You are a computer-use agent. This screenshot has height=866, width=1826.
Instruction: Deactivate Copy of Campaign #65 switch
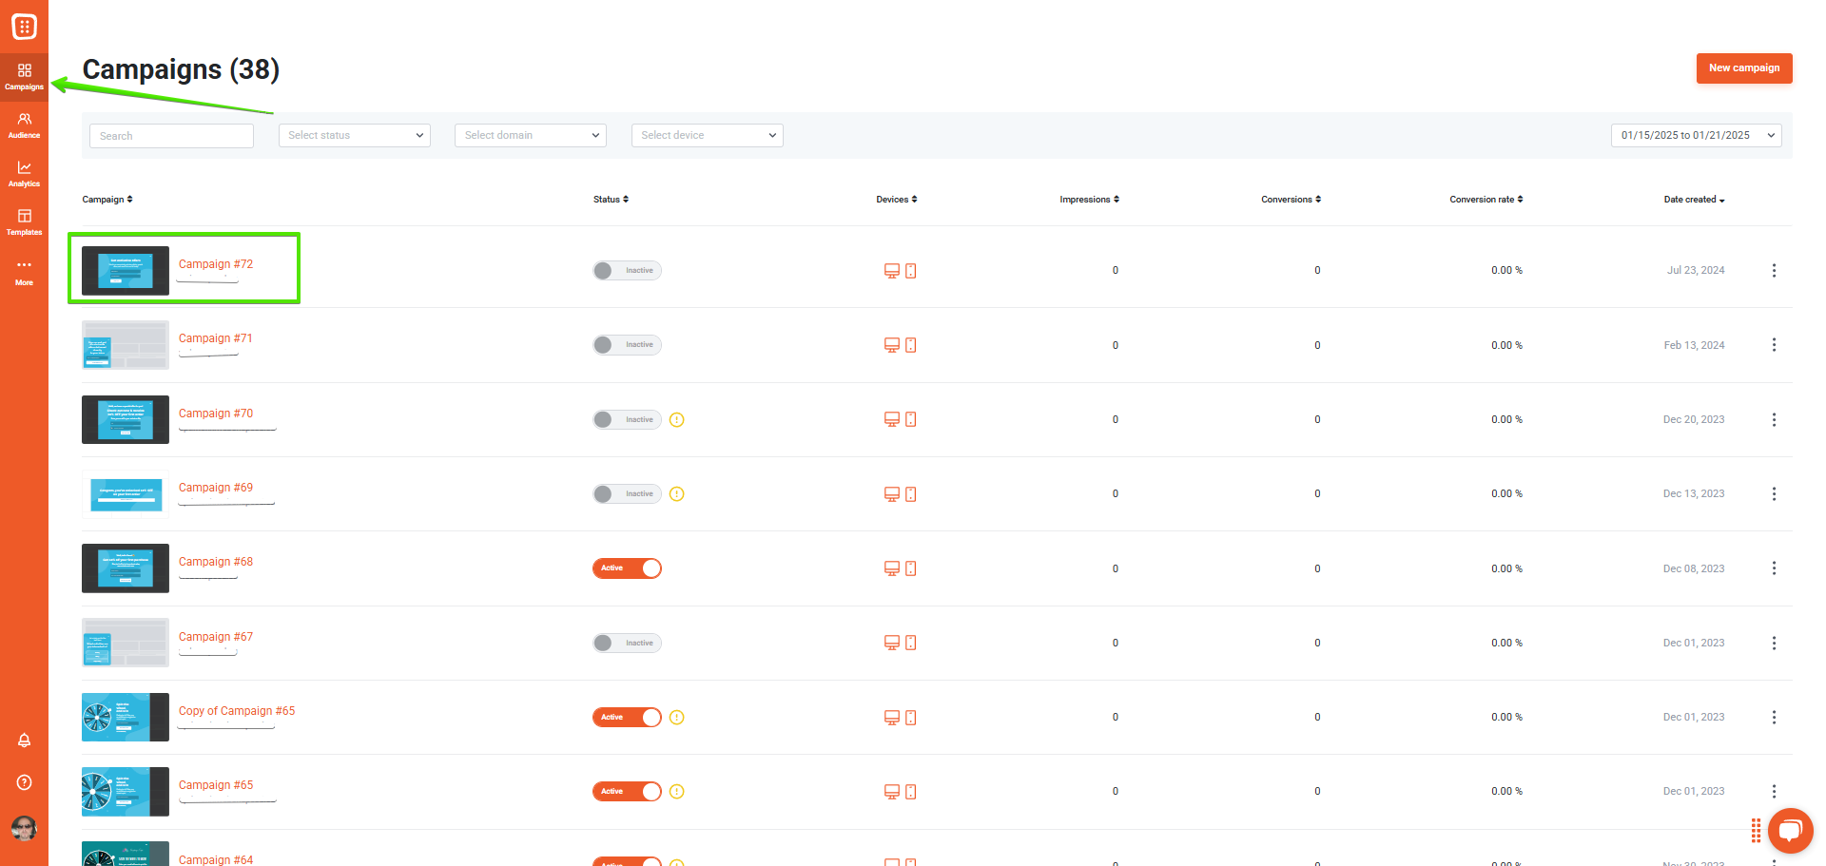627,718
